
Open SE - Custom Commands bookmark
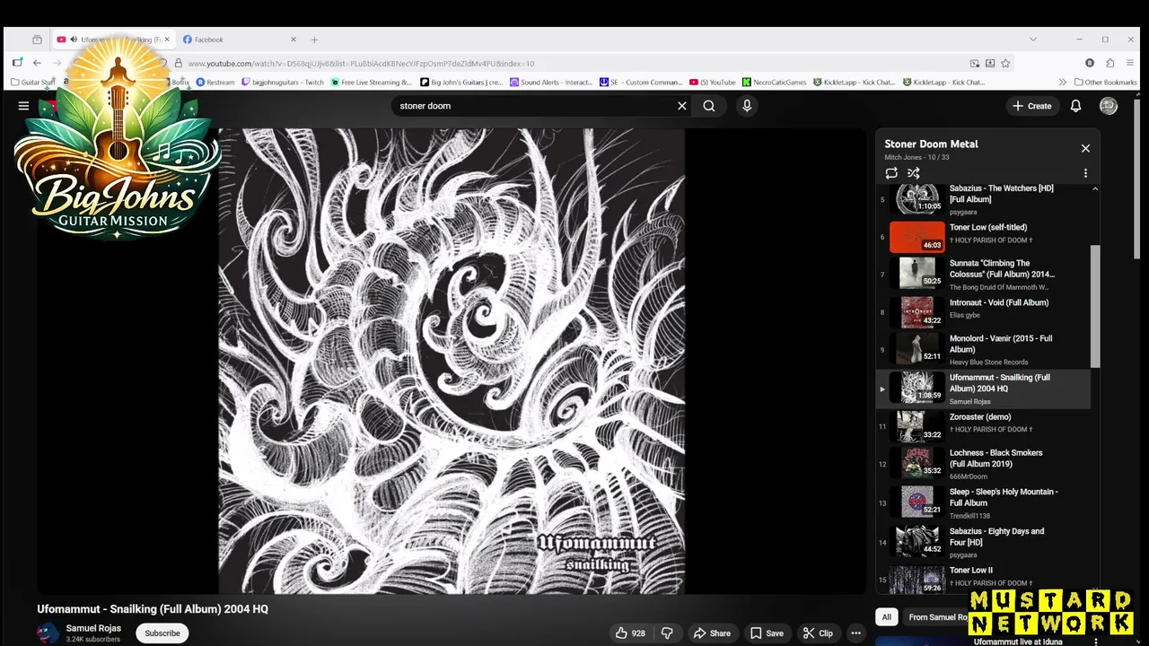click(641, 82)
